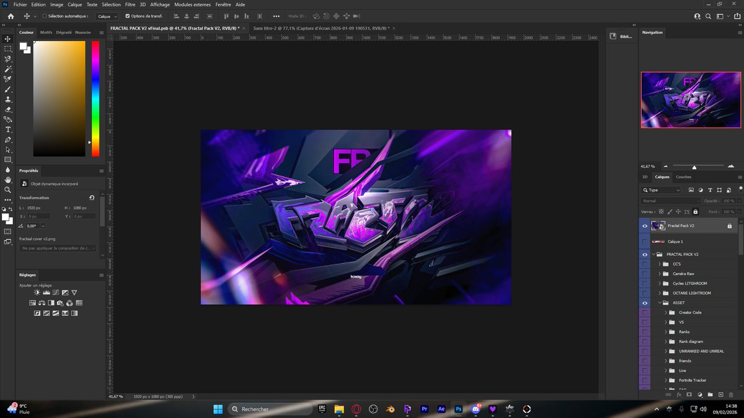Screen dimensions: 744x418
Task: Open the Bibli... libraries panel button
Action: (621, 37)
